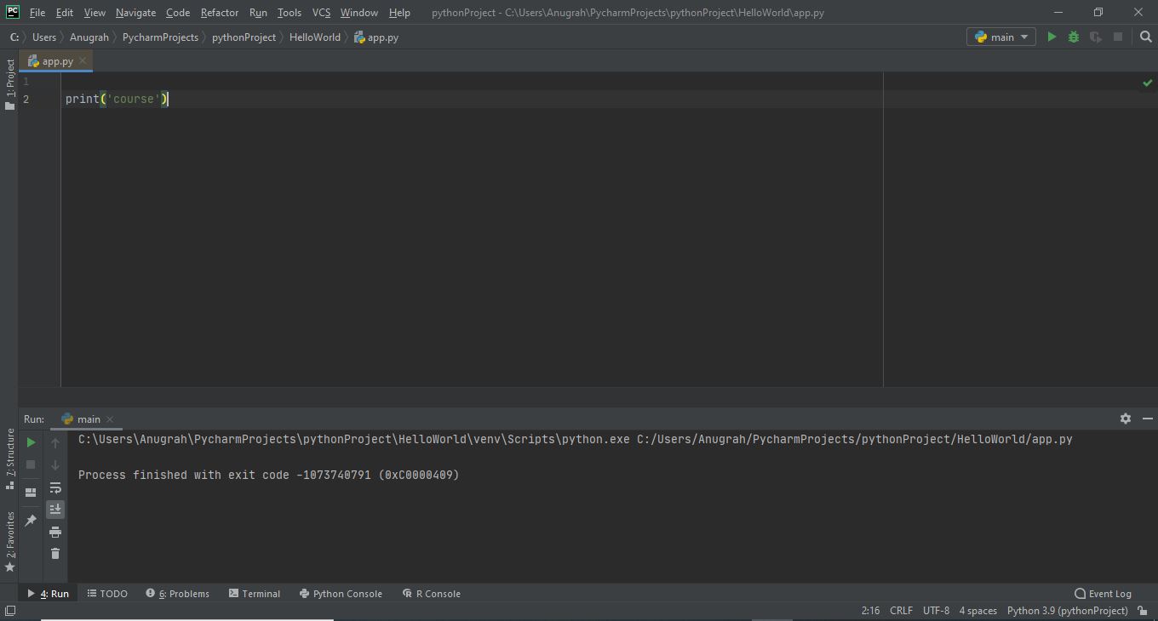Toggle the Structure side panel

9,459
